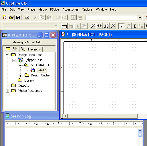
Task: Open the Options menu
Action: tap(87, 9)
